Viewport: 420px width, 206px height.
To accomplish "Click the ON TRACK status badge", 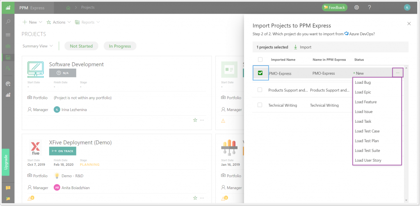I will tap(63, 151).
